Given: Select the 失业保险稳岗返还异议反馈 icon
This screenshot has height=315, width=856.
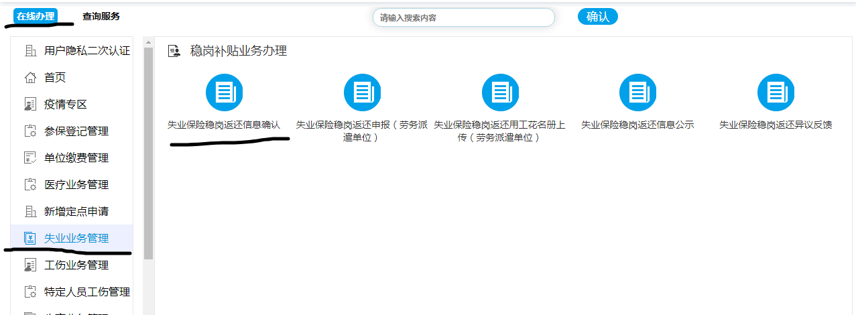Looking at the screenshot, I should 776,92.
